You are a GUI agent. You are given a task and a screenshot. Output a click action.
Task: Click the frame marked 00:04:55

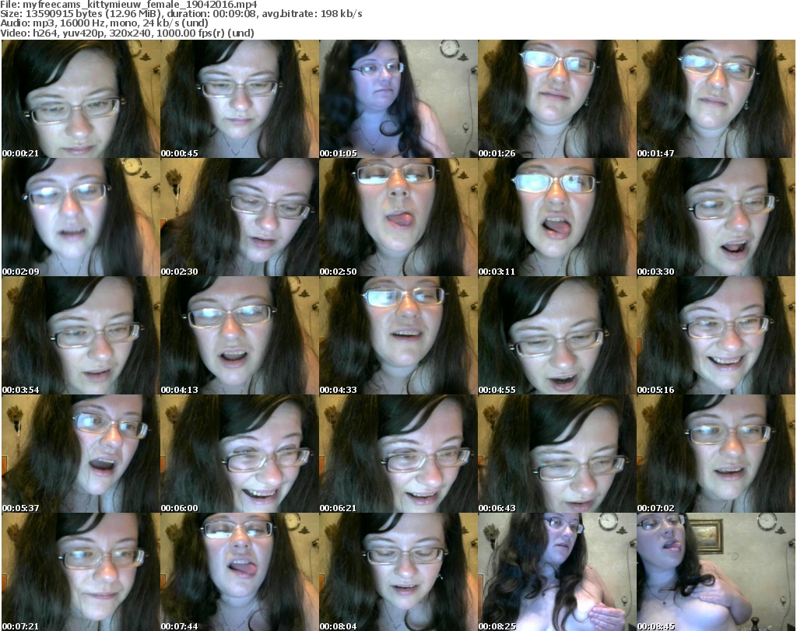pyautogui.click(x=557, y=336)
